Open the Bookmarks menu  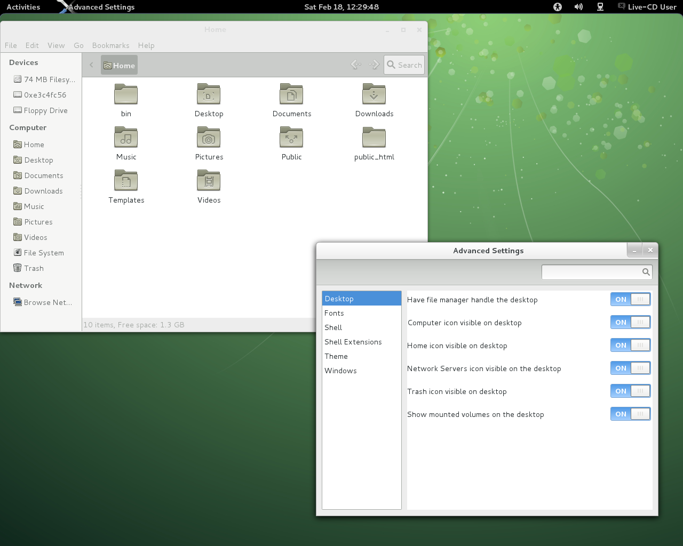(x=110, y=45)
